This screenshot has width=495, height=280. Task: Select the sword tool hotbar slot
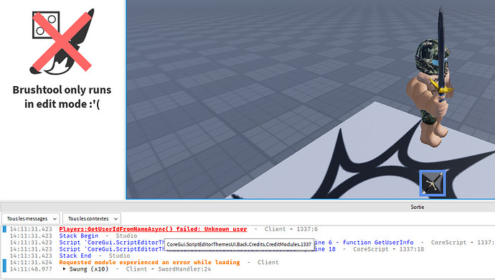[x=433, y=183]
